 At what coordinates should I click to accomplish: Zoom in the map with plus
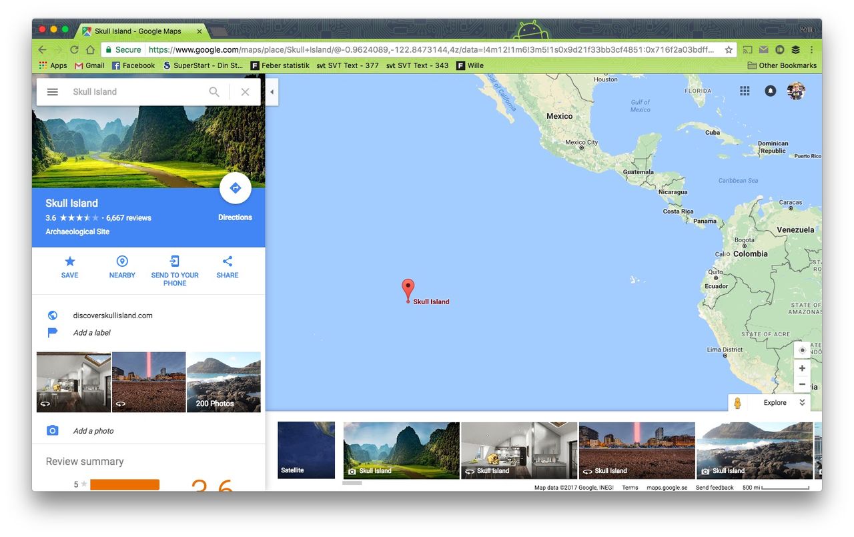(802, 368)
